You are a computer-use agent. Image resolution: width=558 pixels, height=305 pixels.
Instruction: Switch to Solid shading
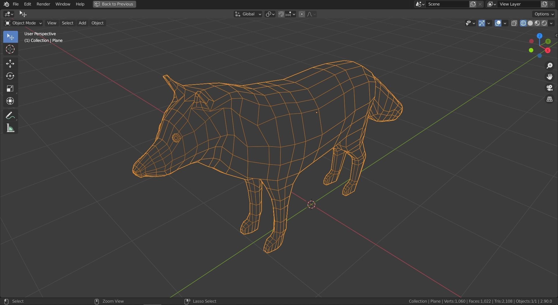[x=530, y=23]
